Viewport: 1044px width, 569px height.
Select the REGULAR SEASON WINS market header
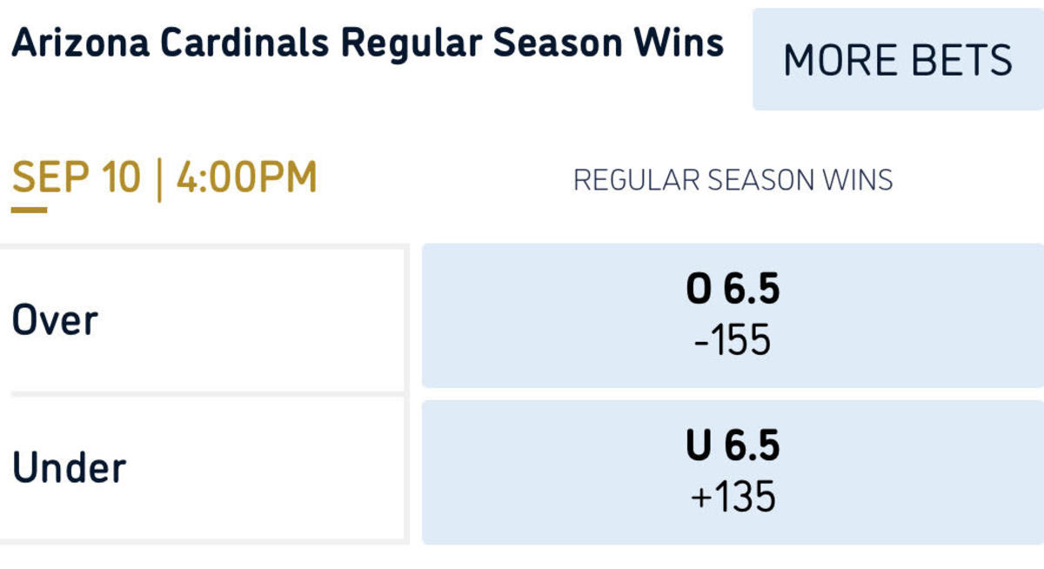733,179
